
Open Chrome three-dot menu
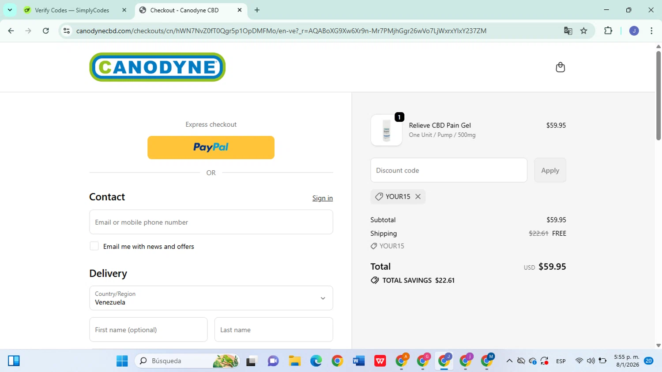pos(651,31)
